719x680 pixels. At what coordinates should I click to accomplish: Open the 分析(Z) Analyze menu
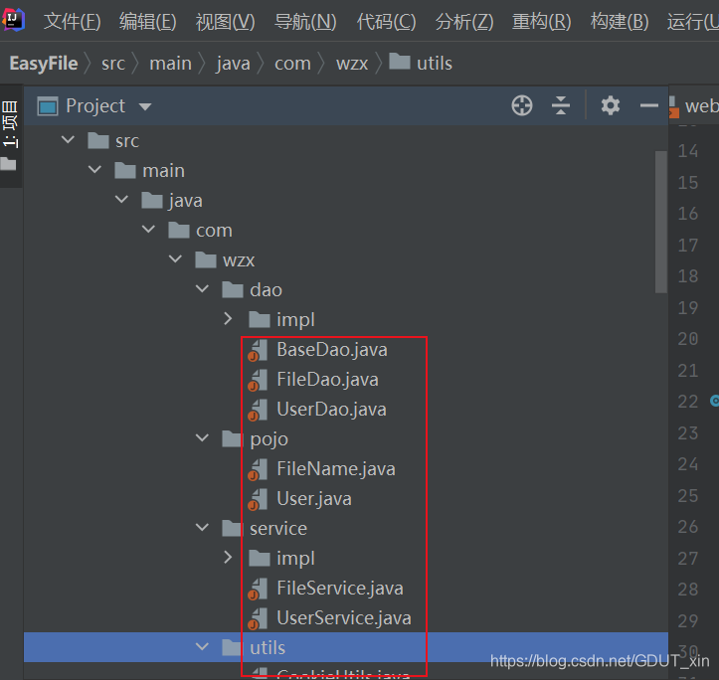(x=464, y=22)
